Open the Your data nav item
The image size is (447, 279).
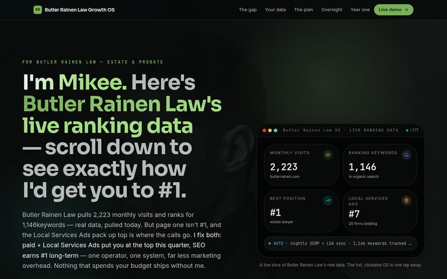pyautogui.click(x=275, y=10)
